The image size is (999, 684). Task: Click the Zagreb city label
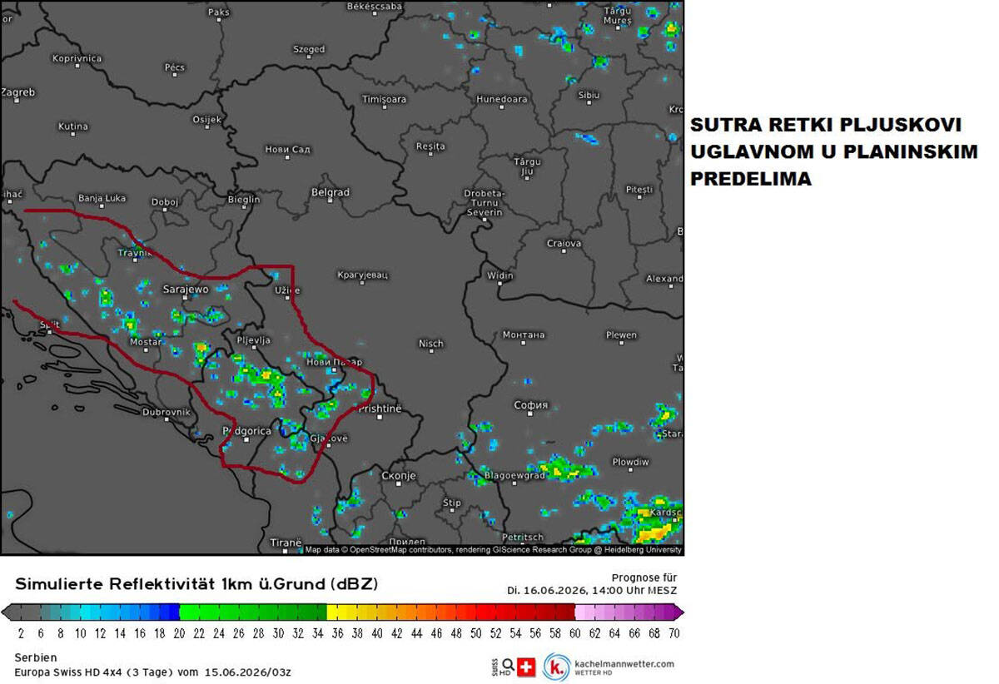[18, 92]
